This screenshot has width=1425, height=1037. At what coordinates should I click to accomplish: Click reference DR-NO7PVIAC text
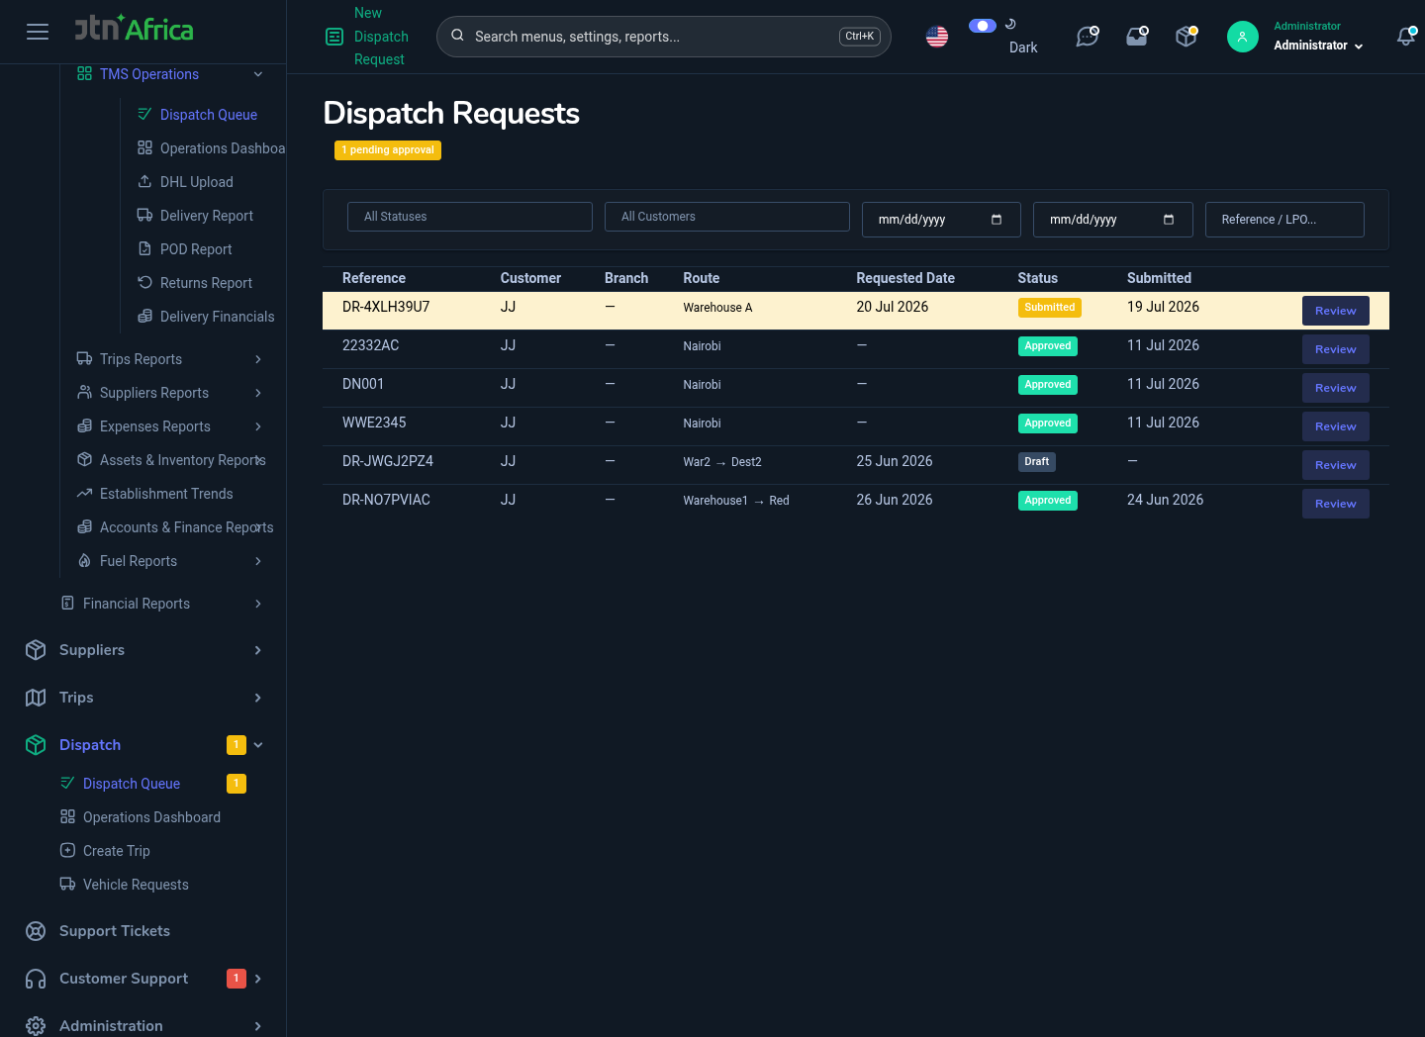(x=386, y=500)
